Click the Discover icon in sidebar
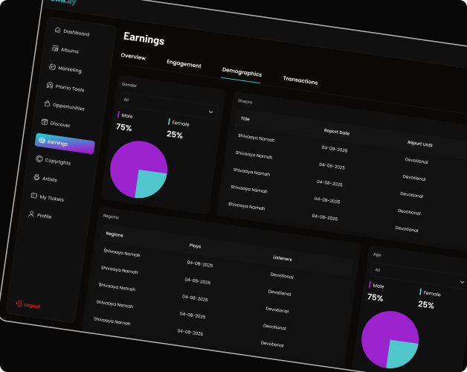 click(45, 122)
